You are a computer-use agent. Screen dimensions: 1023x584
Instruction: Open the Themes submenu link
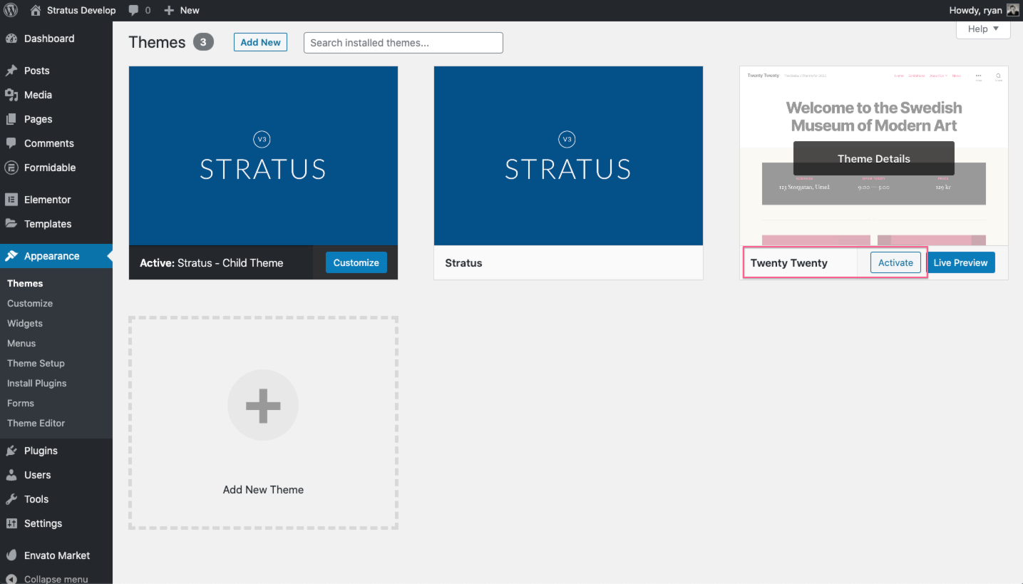click(25, 283)
